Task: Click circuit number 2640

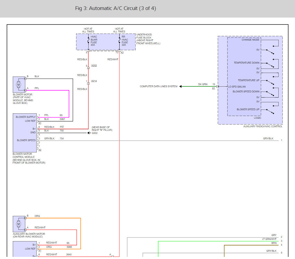Action: click(69, 254)
